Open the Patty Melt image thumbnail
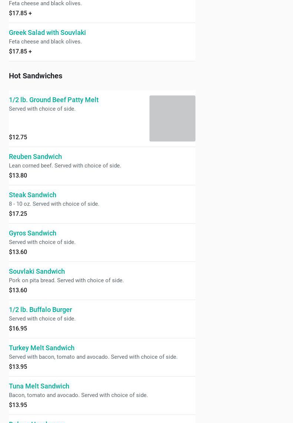Image resolution: width=293 pixels, height=423 pixels. click(172, 118)
